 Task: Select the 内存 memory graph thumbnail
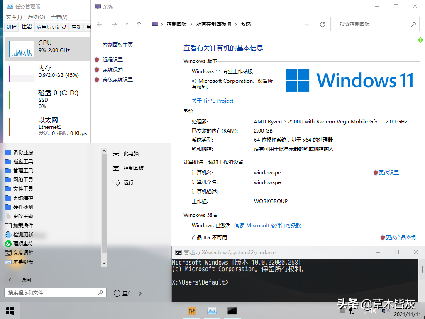22,74
